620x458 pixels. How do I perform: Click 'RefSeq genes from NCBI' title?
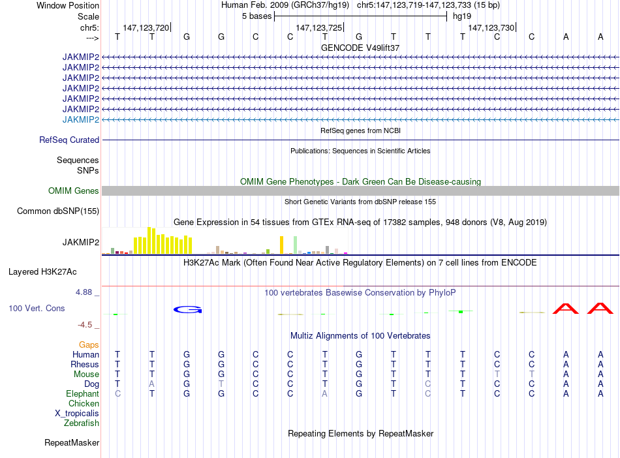[x=361, y=130]
